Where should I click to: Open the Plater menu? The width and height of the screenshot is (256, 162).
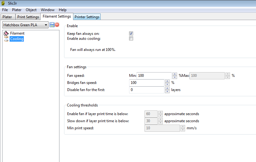point(17,10)
